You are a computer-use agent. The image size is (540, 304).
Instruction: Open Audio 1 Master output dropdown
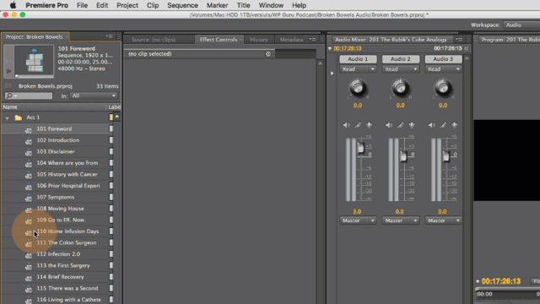358,220
